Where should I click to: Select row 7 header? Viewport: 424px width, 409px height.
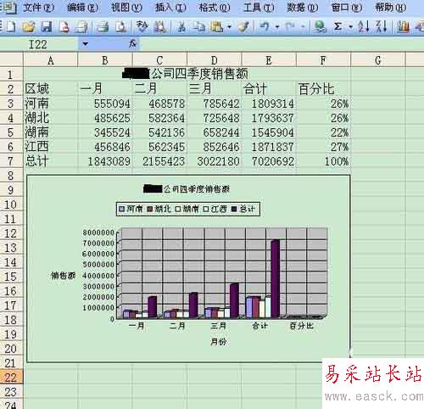coord(11,161)
